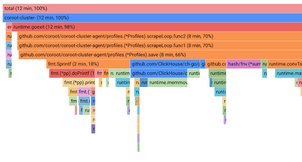Click the fmt.(*pp).print yellow frame
Screen dimensions: 302x162
point(79,82)
